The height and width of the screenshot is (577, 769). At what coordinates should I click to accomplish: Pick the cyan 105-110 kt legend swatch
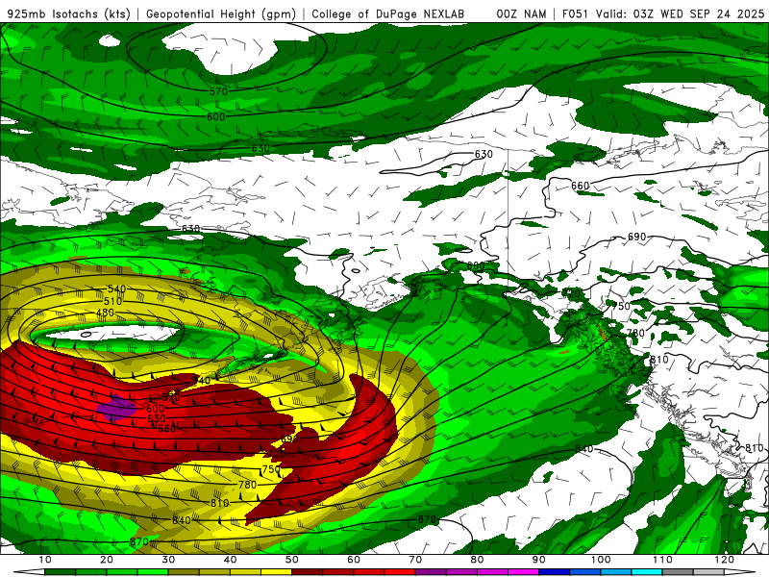(647, 572)
